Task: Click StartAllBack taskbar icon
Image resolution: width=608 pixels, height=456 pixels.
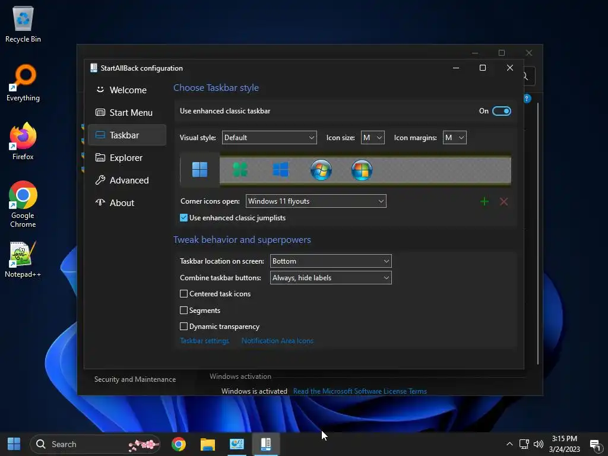Action: 265,444
